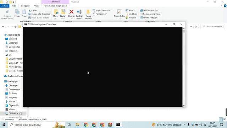Viewport: 227px width, 128px height.
Task: Open the WinRAR taskbar icon
Action: [110, 125]
